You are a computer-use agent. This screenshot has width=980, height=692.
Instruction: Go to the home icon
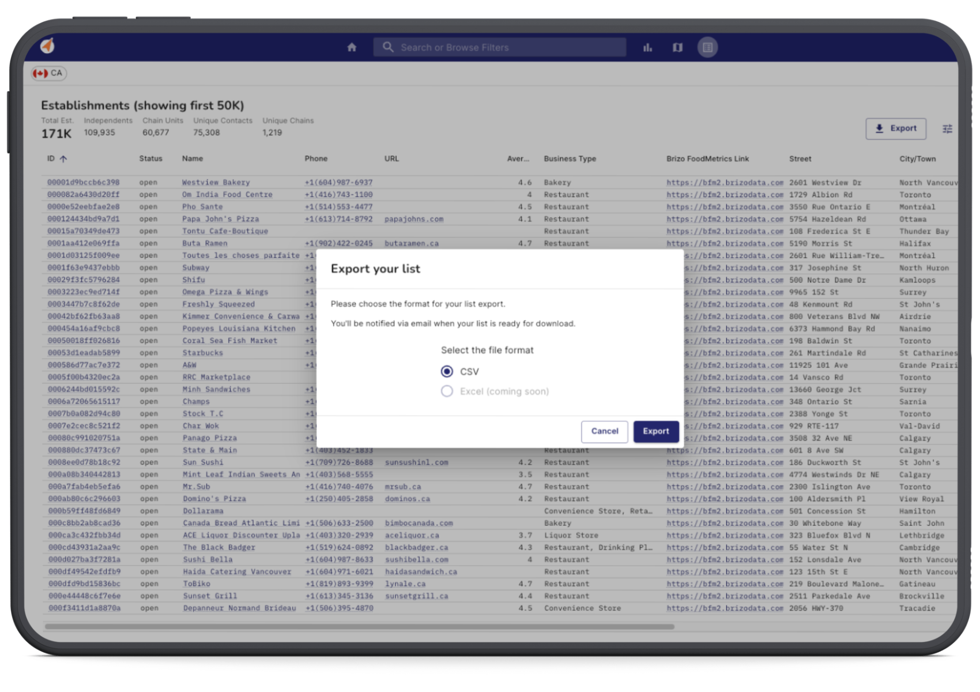click(352, 47)
